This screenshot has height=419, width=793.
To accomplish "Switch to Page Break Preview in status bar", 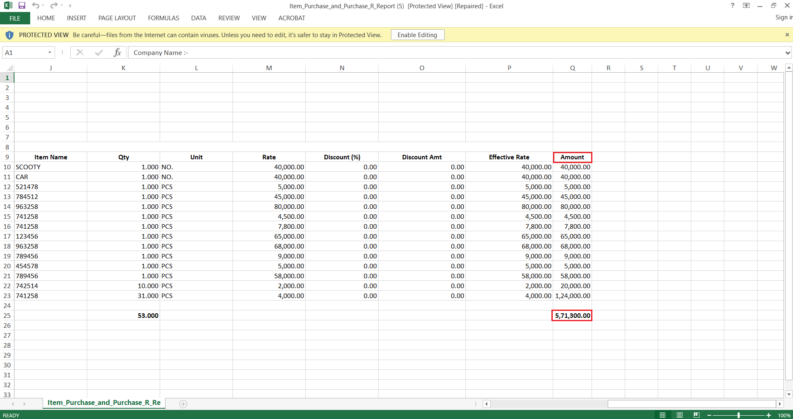I will 697,415.
